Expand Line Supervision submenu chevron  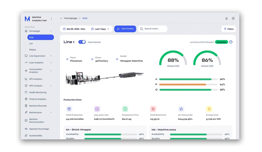point(51,56)
